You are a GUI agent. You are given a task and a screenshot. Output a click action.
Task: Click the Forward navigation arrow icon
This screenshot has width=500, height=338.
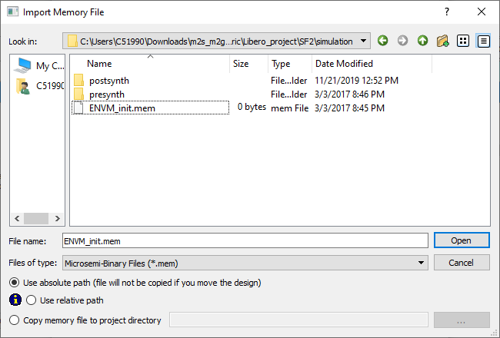(403, 41)
